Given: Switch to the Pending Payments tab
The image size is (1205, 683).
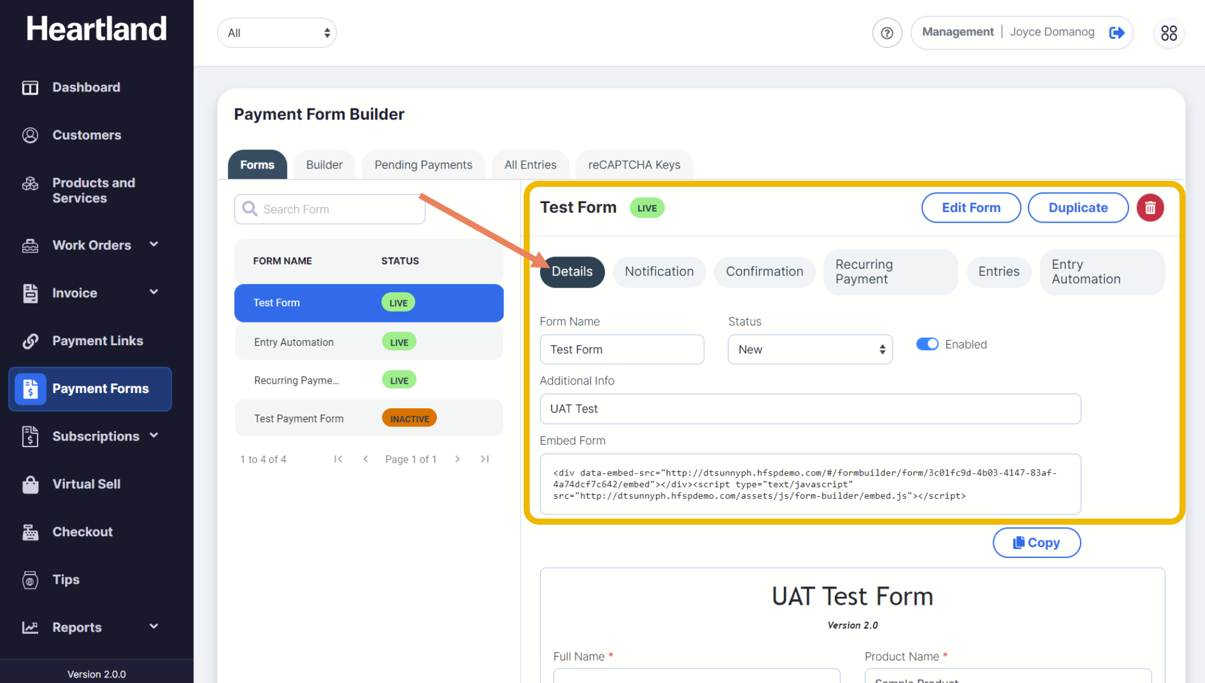Looking at the screenshot, I should [423, 165].
